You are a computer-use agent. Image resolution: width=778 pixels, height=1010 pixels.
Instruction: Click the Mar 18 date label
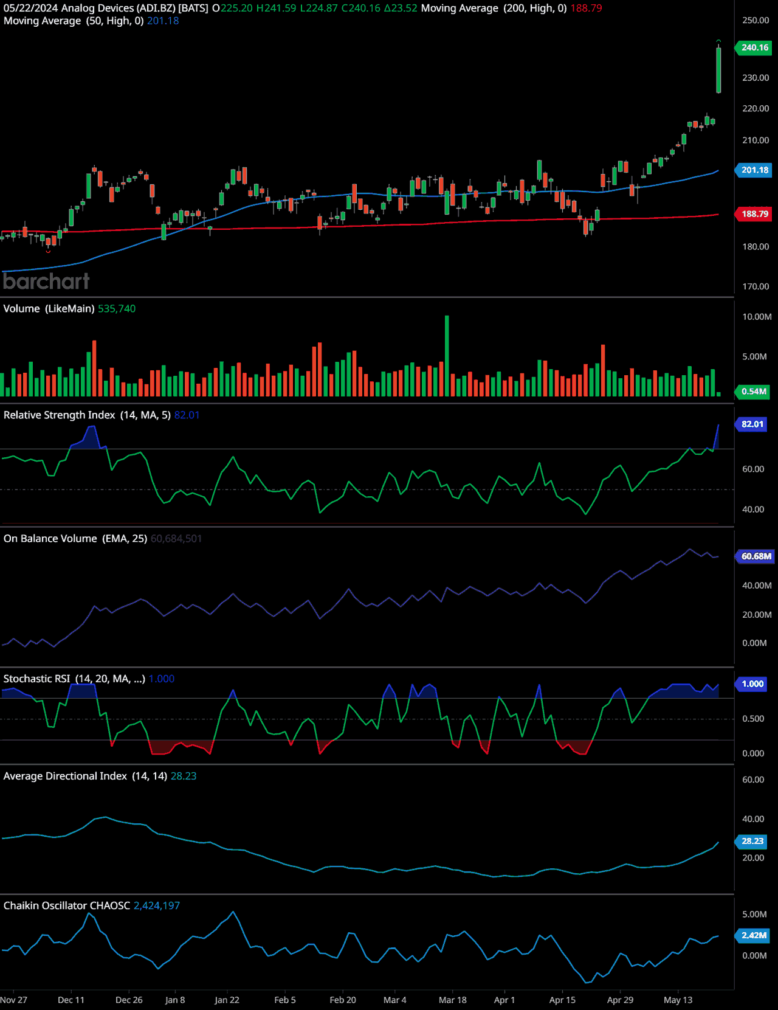click(x=453, y=1000)
